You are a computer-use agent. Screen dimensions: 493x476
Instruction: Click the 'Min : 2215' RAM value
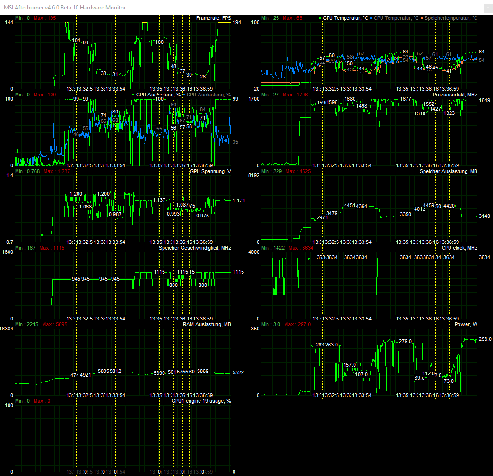point(27,324)
